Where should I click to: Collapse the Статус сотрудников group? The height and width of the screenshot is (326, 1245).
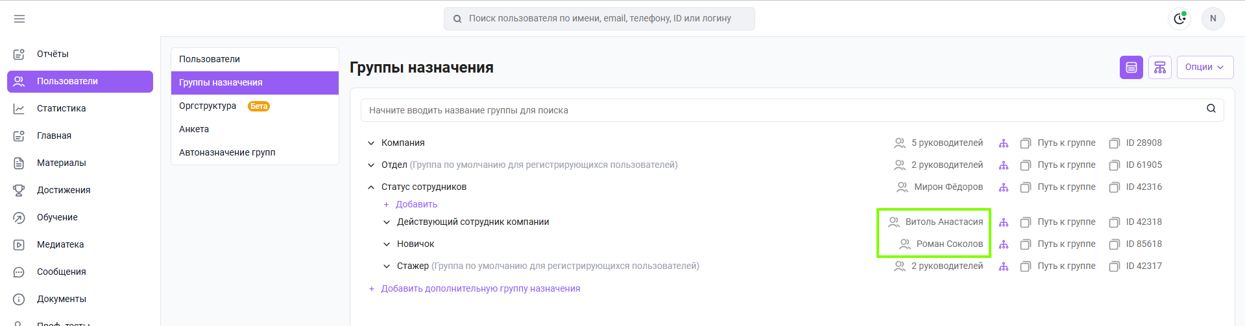point(371,187)
